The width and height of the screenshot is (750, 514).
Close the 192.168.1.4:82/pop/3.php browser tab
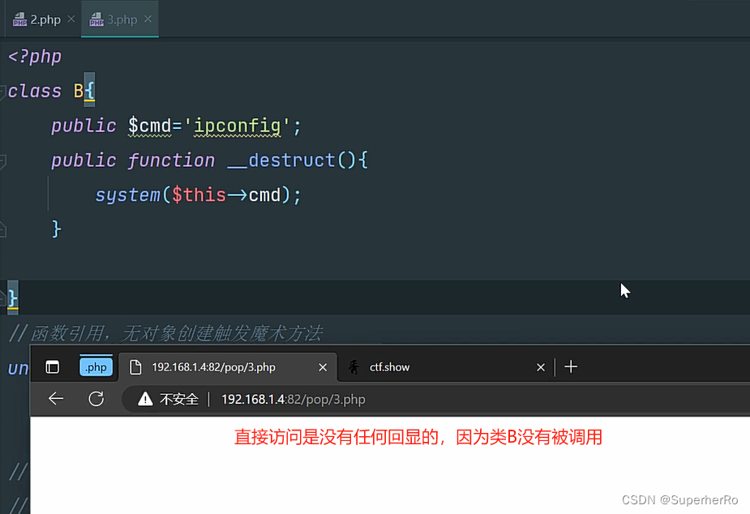tap(324, 366)
